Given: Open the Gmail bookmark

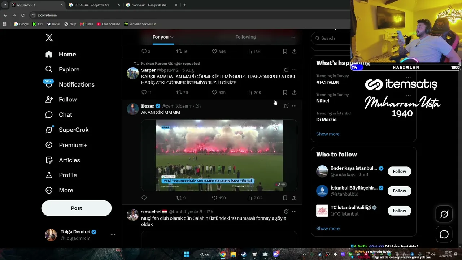Looking at the screenshot, I should point(87,24).
